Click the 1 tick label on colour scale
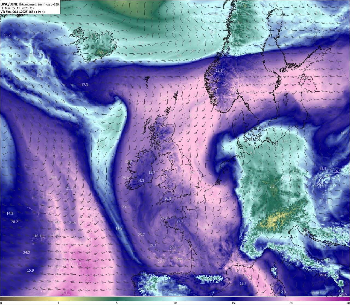The height and width of the screenshot is (305, 350). pos(59,303)
